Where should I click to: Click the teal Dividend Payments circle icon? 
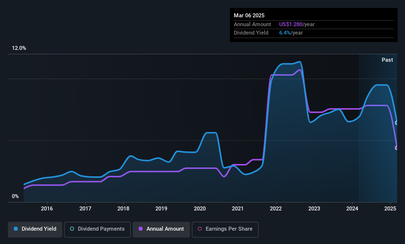(x=72, y=229)
